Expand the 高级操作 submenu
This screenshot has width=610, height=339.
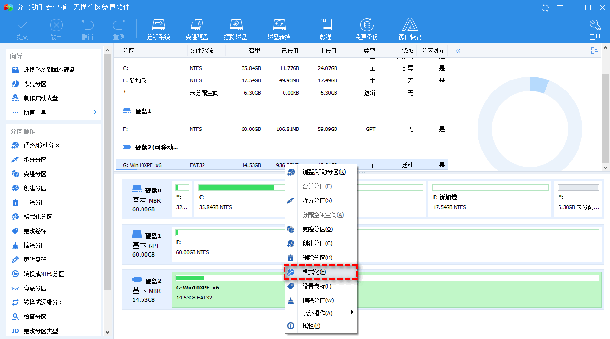317,313
